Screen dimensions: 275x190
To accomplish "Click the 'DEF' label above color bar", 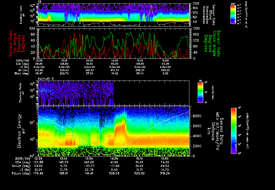I will 233,4.
